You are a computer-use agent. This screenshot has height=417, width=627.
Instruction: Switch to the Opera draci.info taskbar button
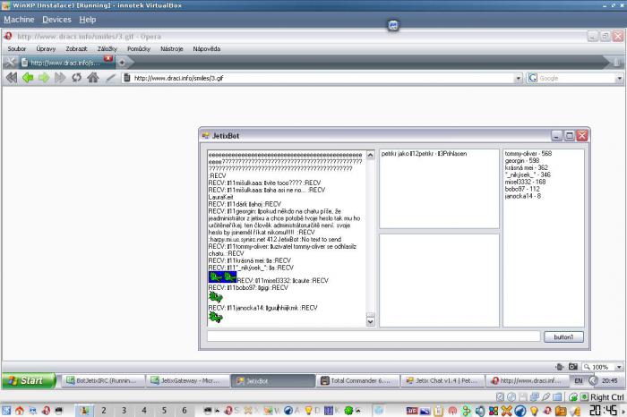(527, 380)
